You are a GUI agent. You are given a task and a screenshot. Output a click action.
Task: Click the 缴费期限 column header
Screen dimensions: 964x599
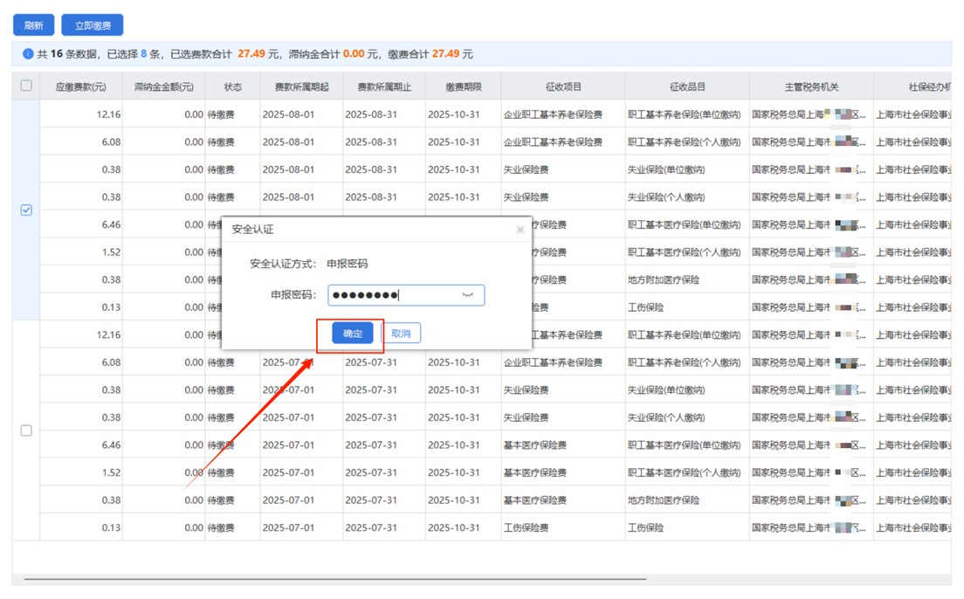point(463,87)
